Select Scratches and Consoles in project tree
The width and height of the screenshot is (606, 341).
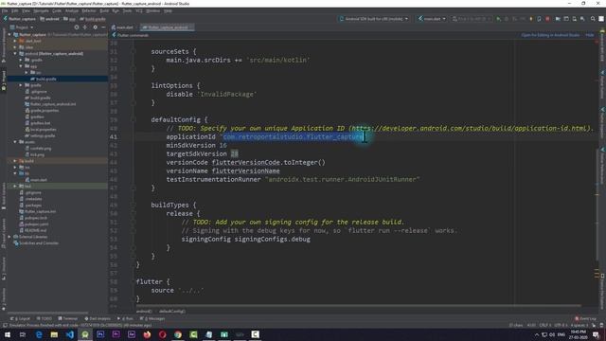point(36,243)
